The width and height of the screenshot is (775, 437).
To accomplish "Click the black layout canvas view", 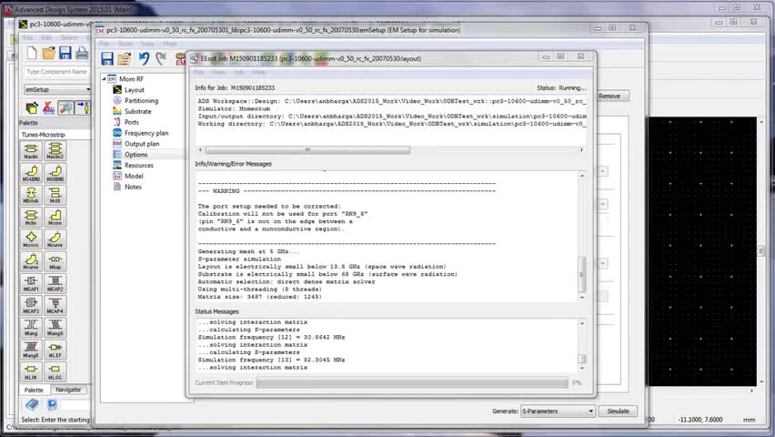I will 700,251.
